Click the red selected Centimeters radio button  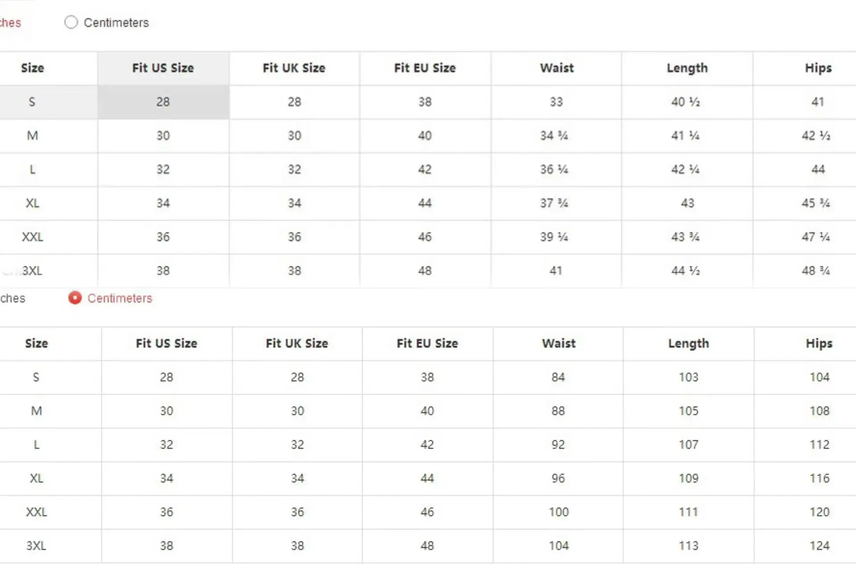pyautogui.click(x=75, y=298)
